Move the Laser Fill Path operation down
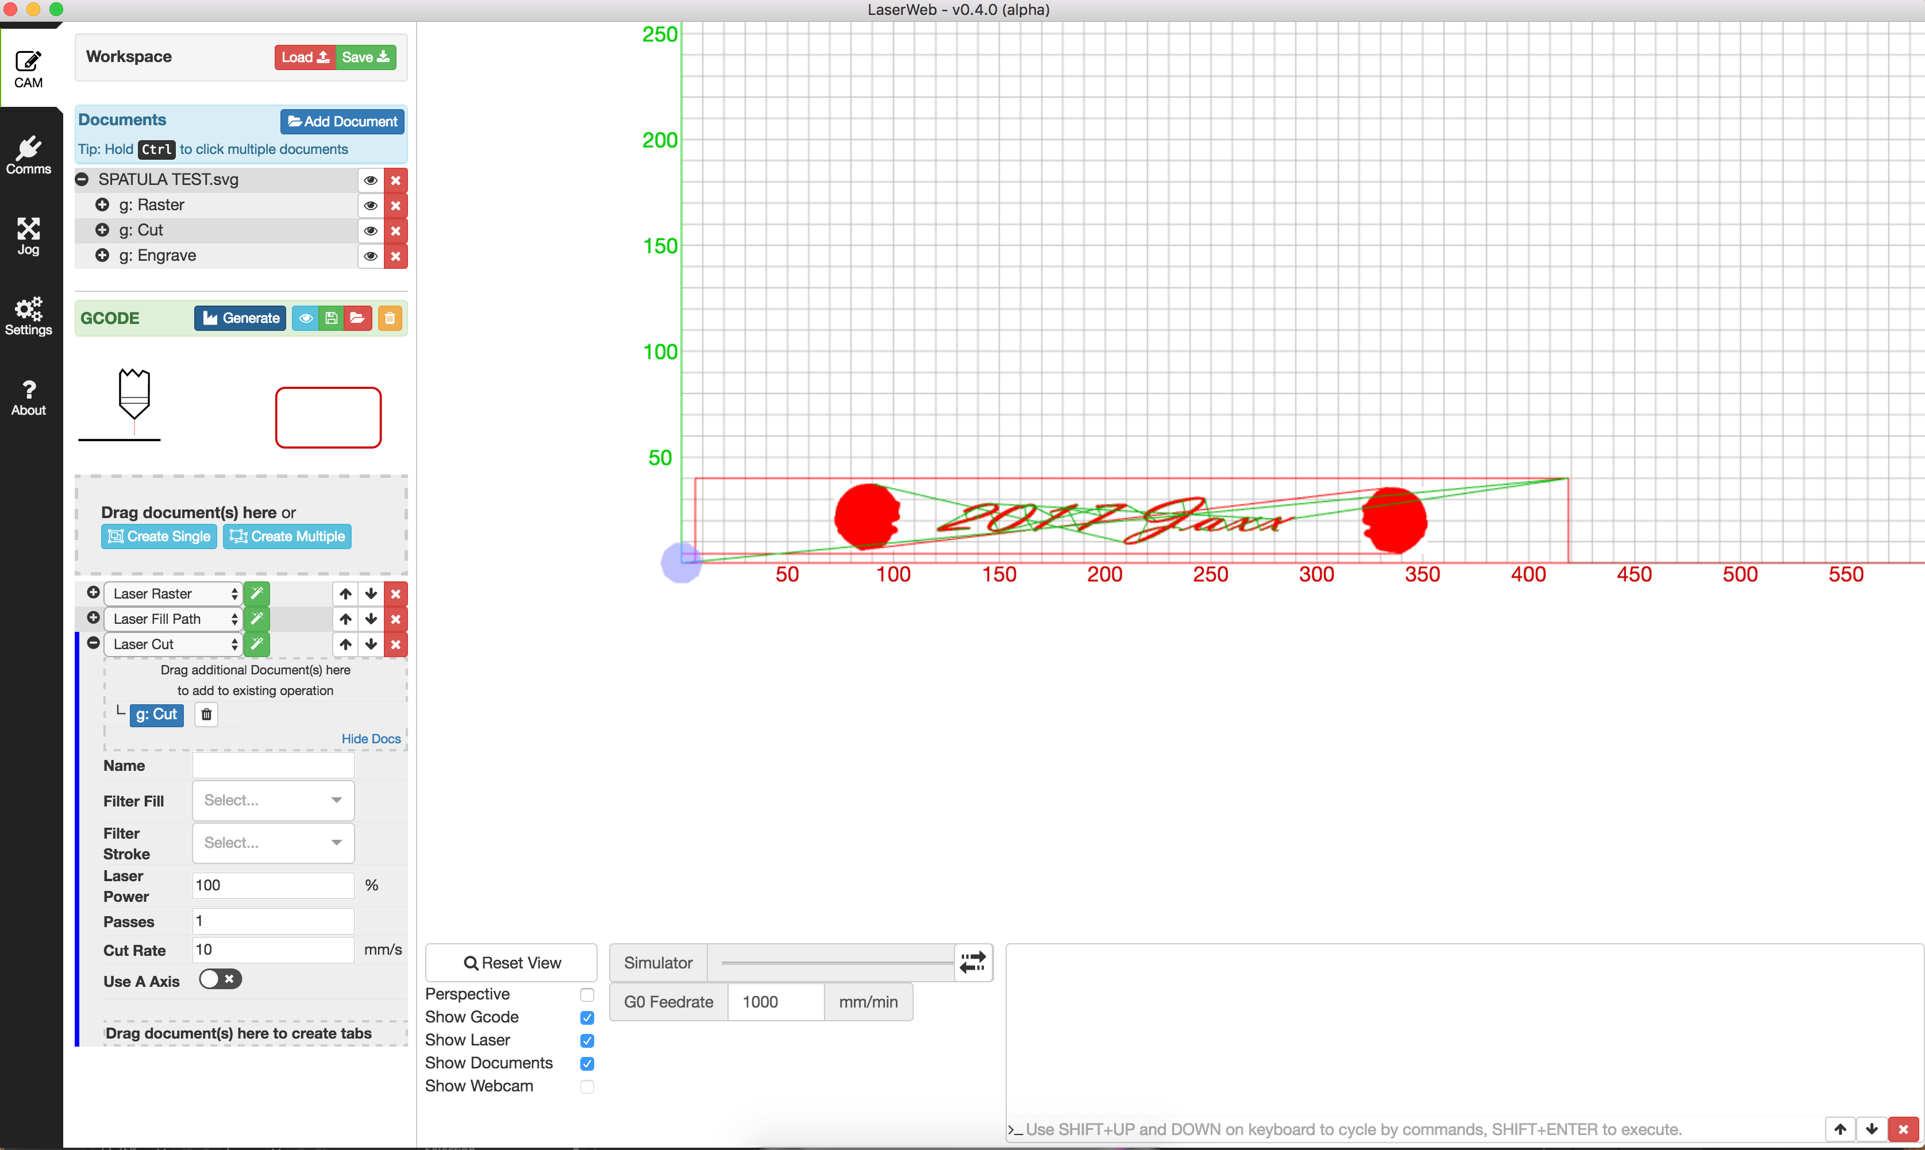 tap(371, 620)
